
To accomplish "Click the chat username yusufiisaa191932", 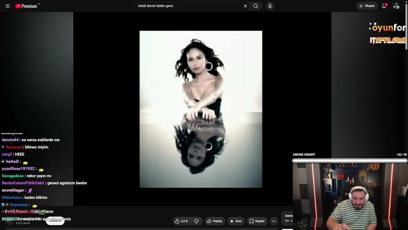I will pos(18,169).
